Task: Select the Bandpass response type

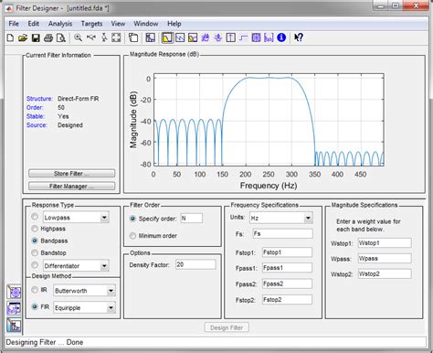Action: click(49, 241)
